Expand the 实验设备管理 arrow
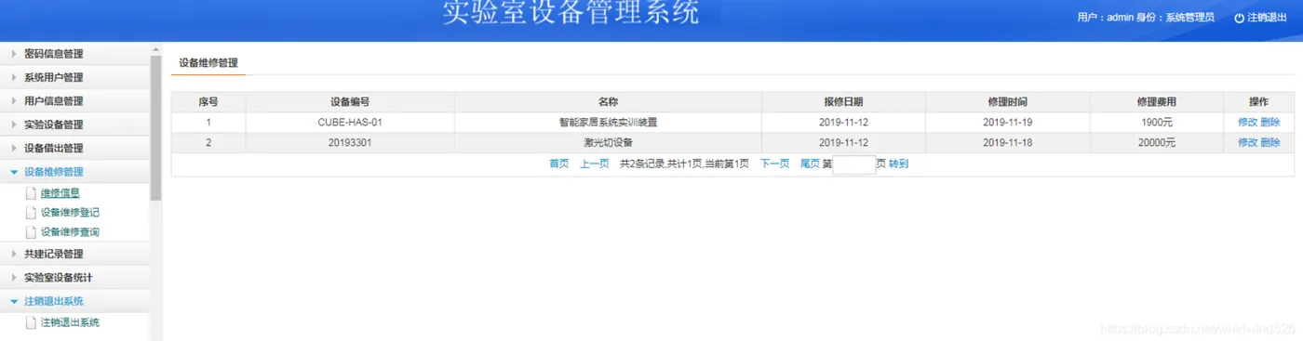Screen dimensions: 1303x341 coord(14,125)
